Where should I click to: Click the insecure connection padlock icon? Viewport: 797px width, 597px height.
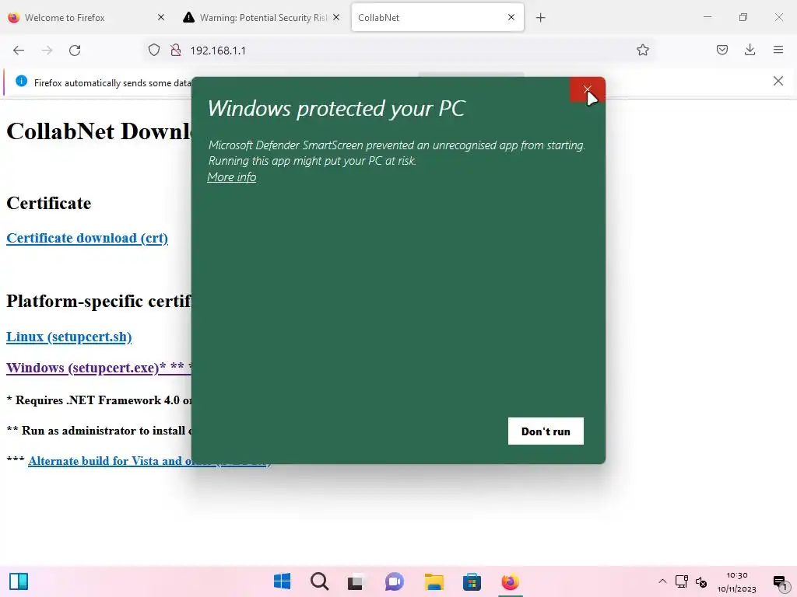click(x=176, y=50)
